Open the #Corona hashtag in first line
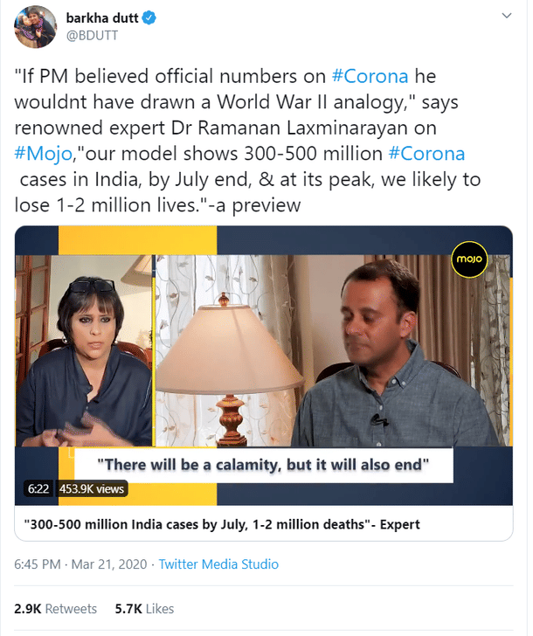Screen dimensions: 533x636 click(372, 76)
